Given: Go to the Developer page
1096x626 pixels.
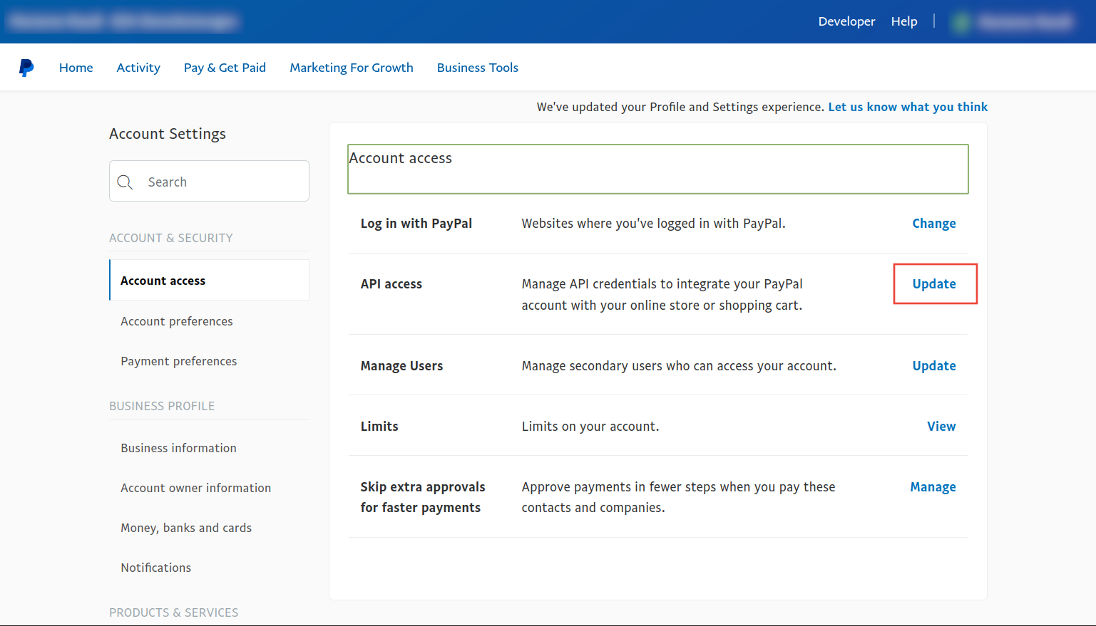Looking at the screenshot, I should click(846, 21).
